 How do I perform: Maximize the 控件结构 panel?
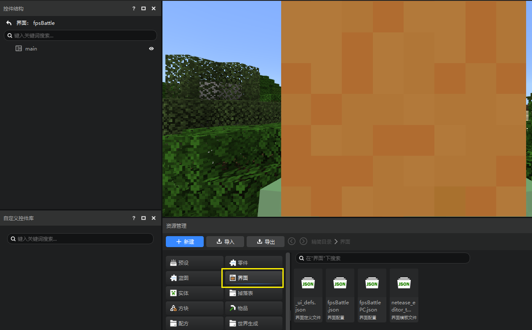click(144, 8)
